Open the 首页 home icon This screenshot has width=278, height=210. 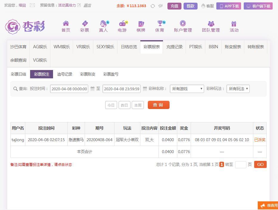(x=66, y=24)
